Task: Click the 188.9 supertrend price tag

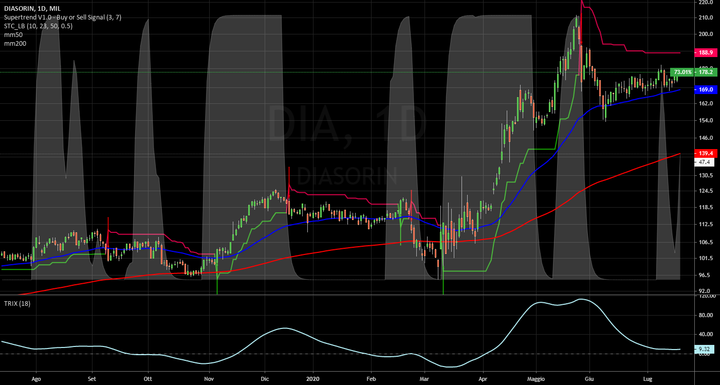Action: (x=705, y=52)
